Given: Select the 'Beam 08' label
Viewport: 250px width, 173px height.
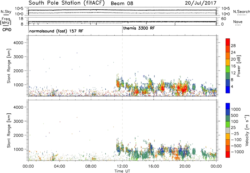Looking at the screenshot, I should click(122, 3).
